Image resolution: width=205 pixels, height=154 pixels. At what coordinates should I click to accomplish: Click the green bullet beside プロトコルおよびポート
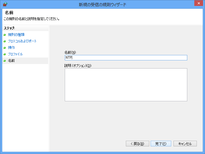coord(5,41)
